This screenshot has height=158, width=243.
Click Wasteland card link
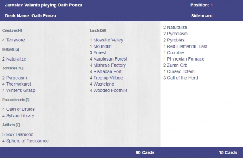coord(104,84)
